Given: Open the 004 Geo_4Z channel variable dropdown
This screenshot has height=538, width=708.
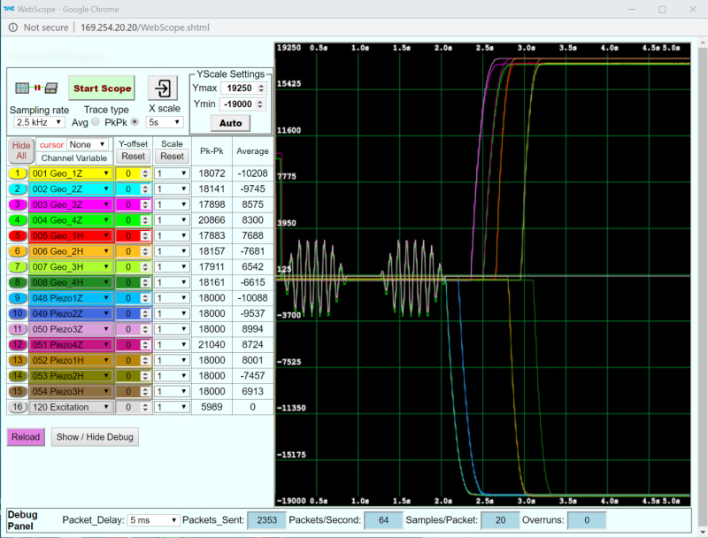Looking at the screenshot, I should [x=70, y=220].
